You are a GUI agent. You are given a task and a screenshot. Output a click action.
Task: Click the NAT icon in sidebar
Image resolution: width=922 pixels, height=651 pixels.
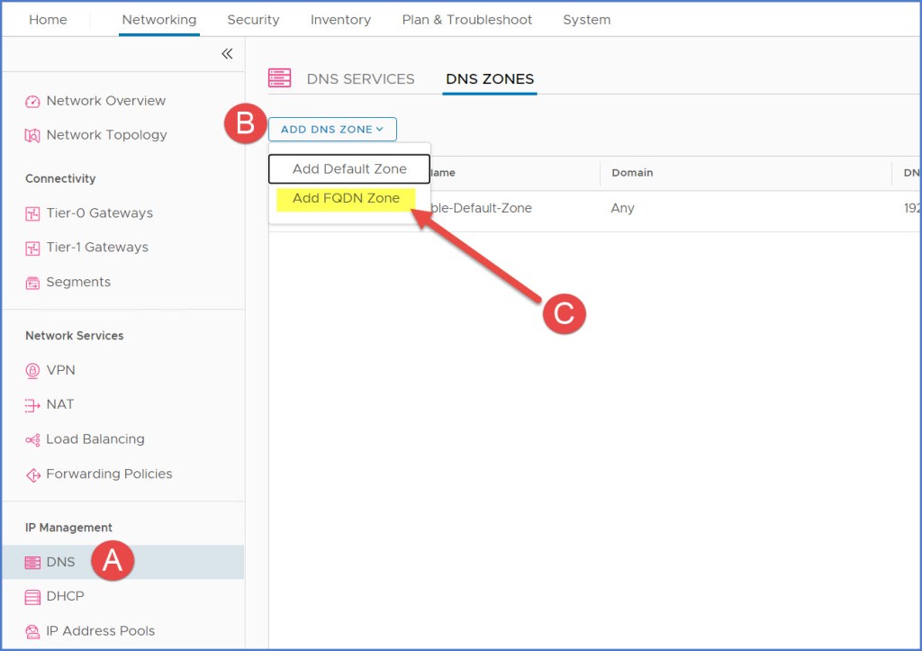(x=32, y=405)
